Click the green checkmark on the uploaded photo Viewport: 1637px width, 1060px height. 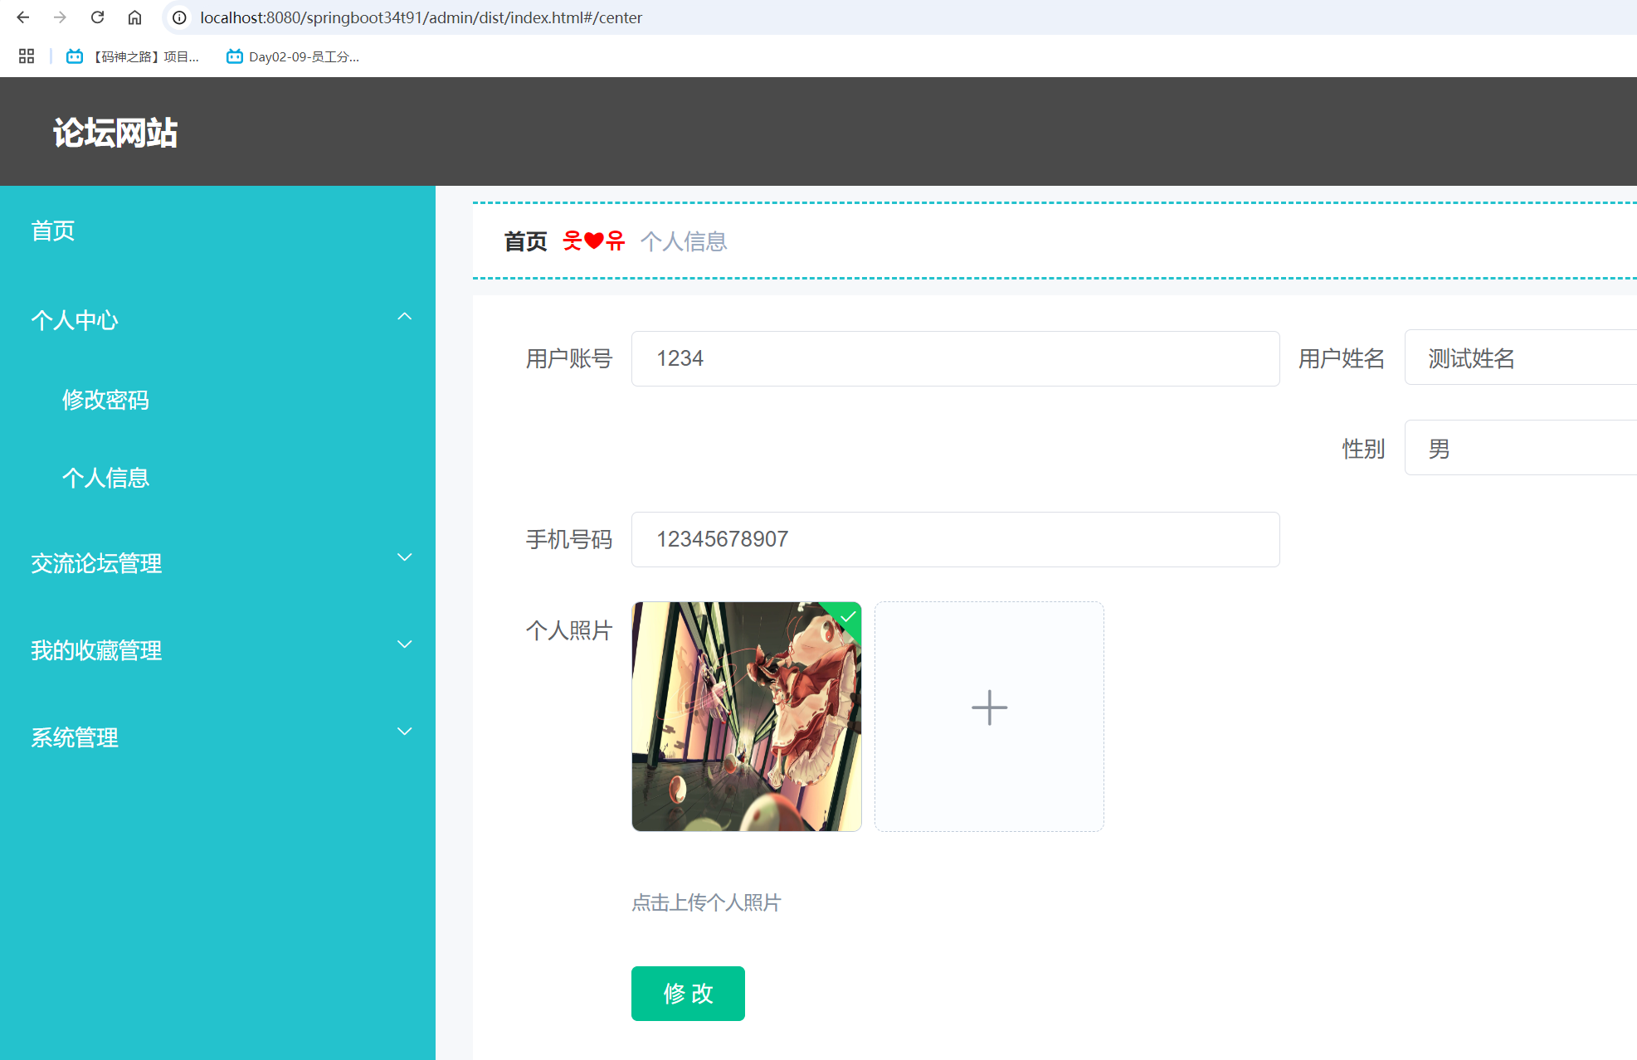[x=849, y=615]
